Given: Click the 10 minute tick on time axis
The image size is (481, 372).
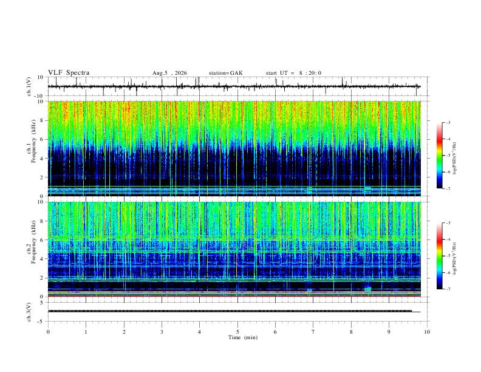Looking at the screenshot, I should point(427,332).
